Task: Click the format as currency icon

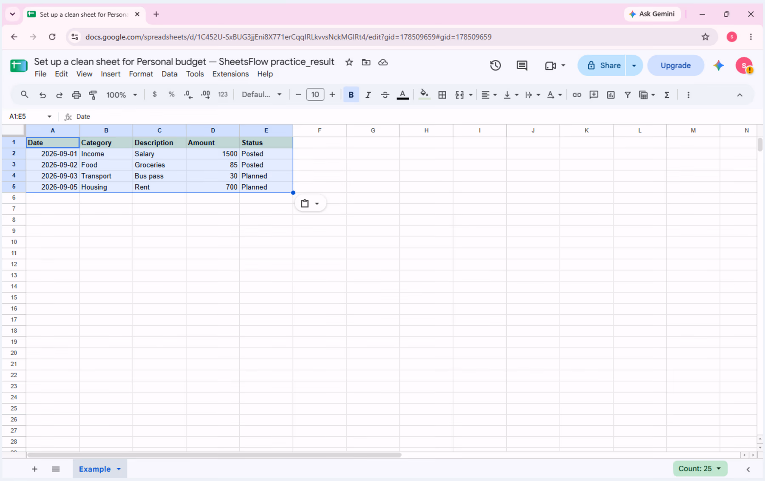Action: click(x=154, y=94)
